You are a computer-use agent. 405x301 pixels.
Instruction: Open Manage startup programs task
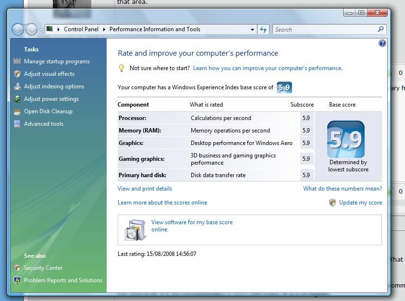pyautogui.click(x=57, y=61)
